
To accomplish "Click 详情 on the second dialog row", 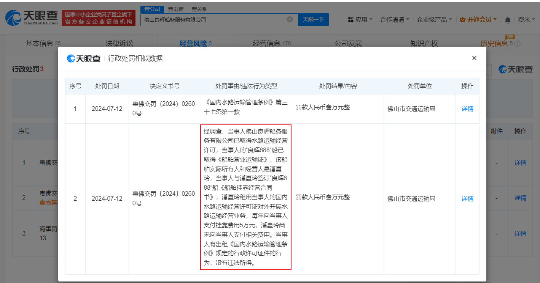I will click(467, 198).
